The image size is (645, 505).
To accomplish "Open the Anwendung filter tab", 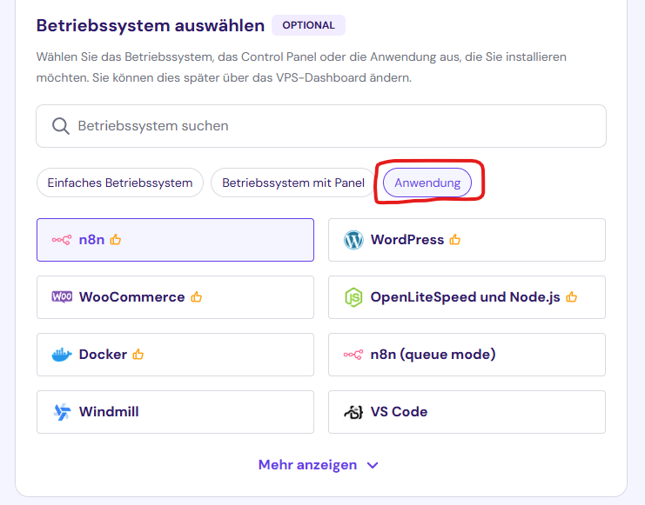I will (x=427, y=183).
